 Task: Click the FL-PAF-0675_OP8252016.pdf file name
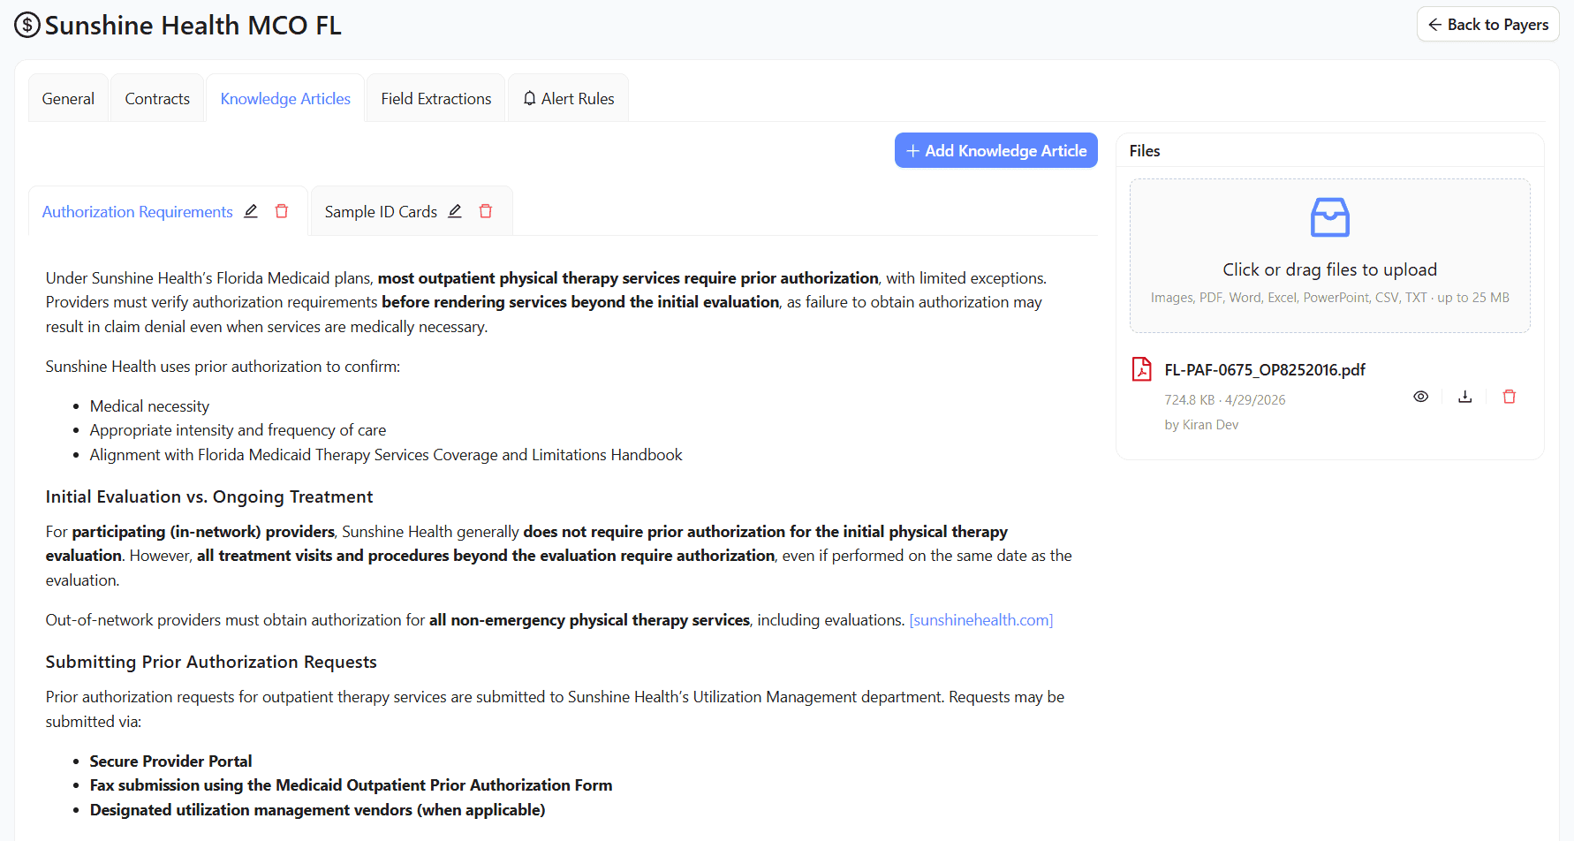pos(1265,370)
